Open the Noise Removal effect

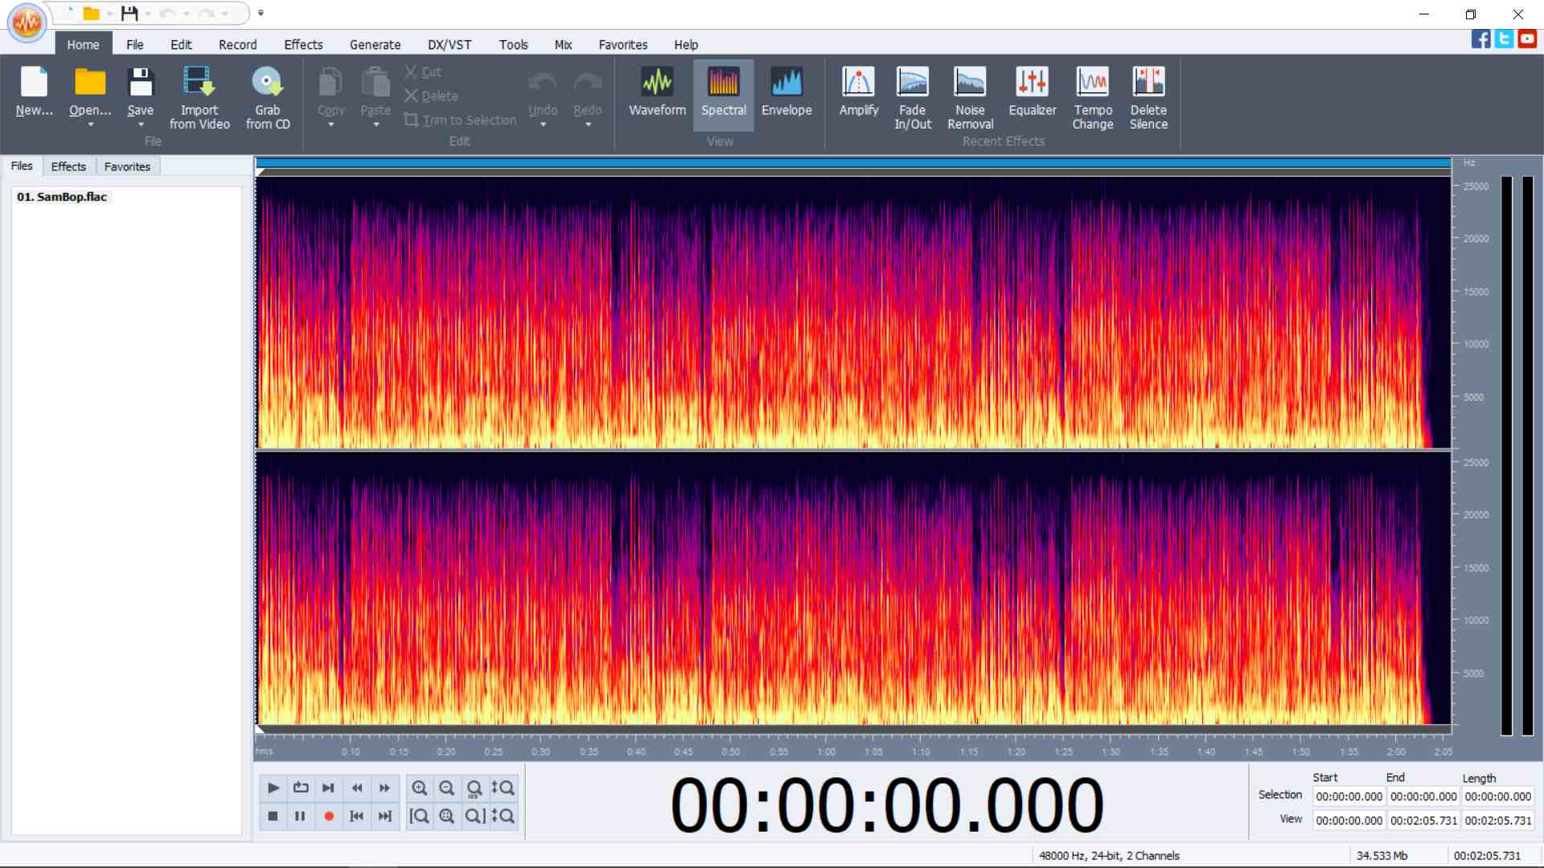[x=970, y=95]
